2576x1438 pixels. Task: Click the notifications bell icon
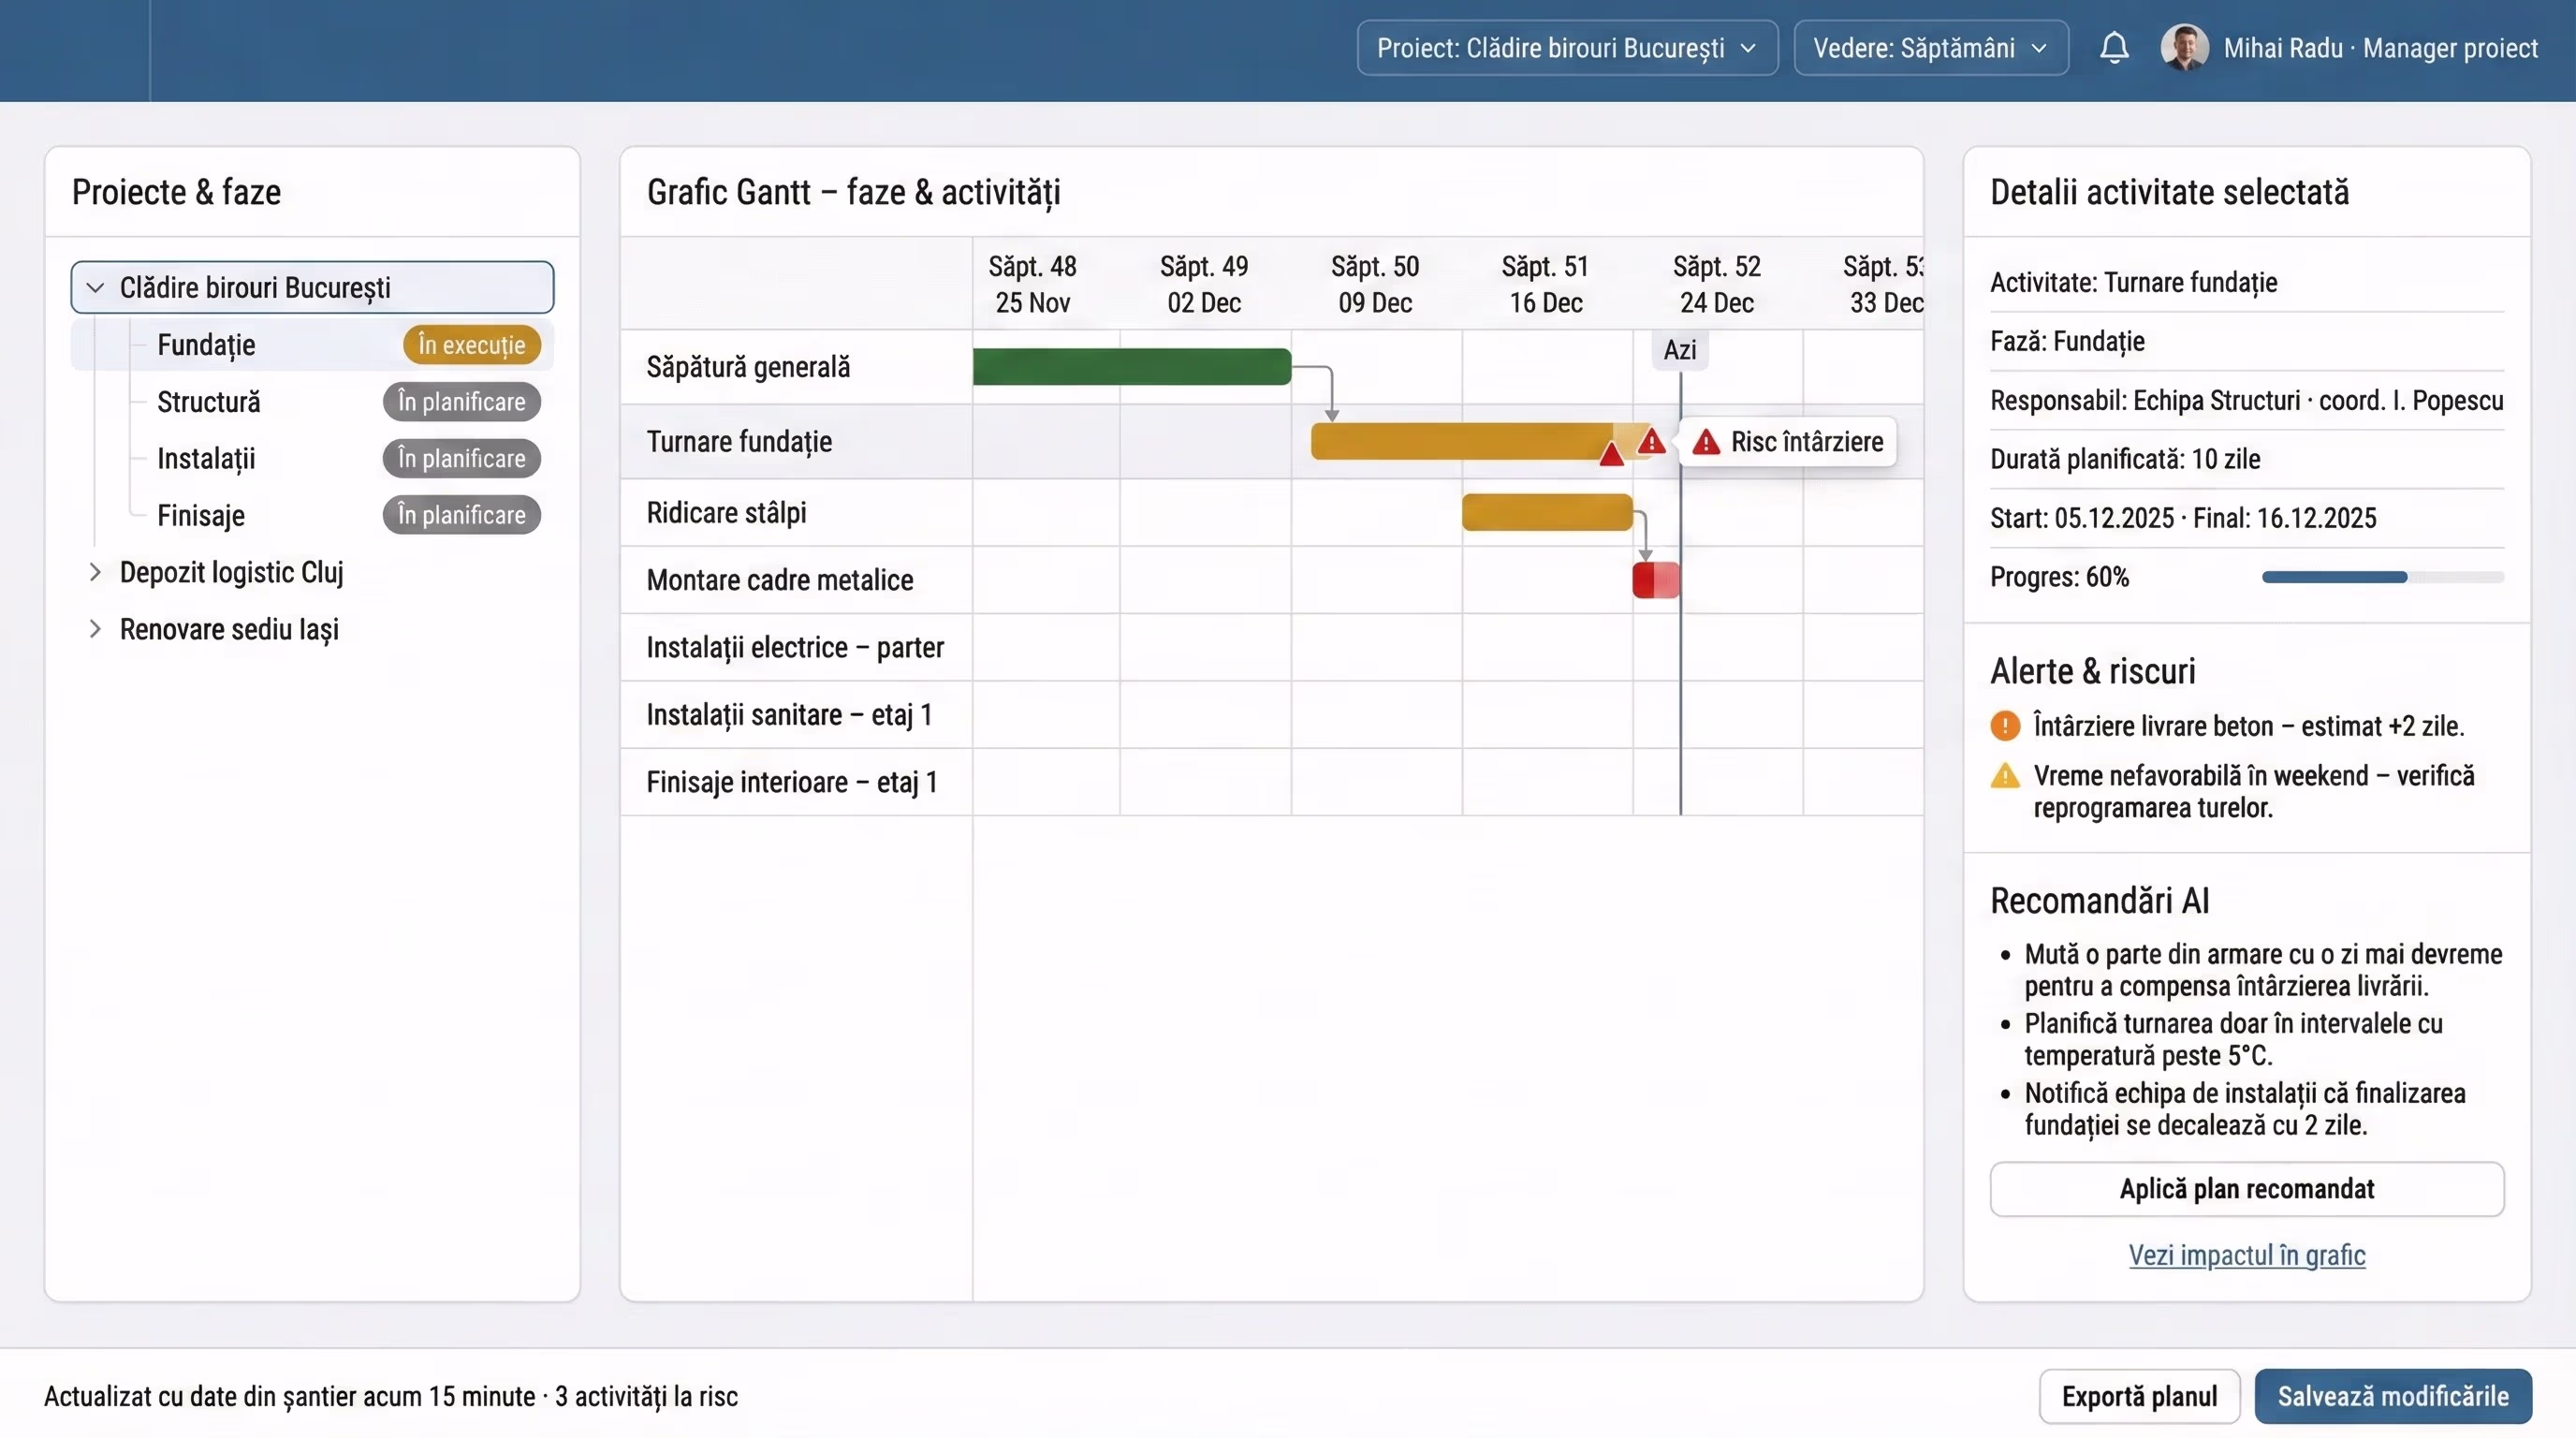coord(2113,47)
